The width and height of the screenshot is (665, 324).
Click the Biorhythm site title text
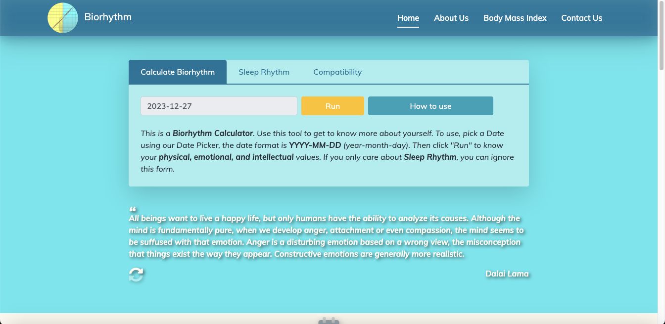108,17
